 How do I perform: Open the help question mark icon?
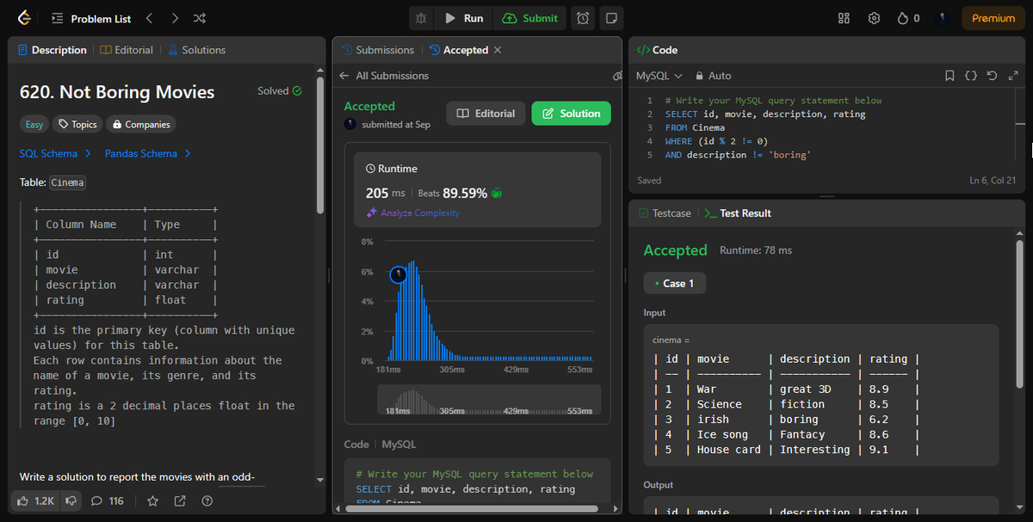click(x=207, y=501)
